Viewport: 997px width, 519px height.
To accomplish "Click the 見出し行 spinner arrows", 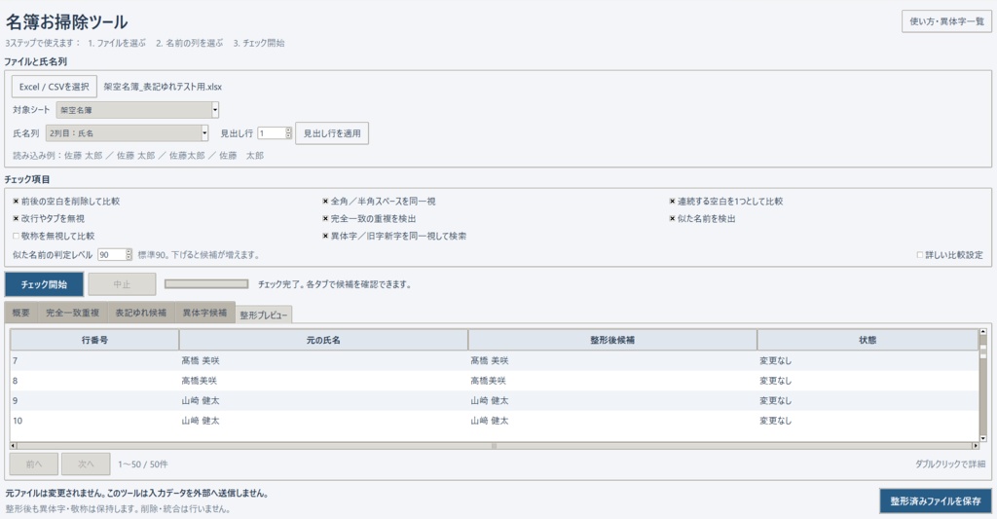I will coord(288,133).
